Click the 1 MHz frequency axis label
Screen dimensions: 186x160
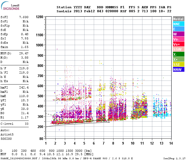pyautogui.click(x=46, y=143)
